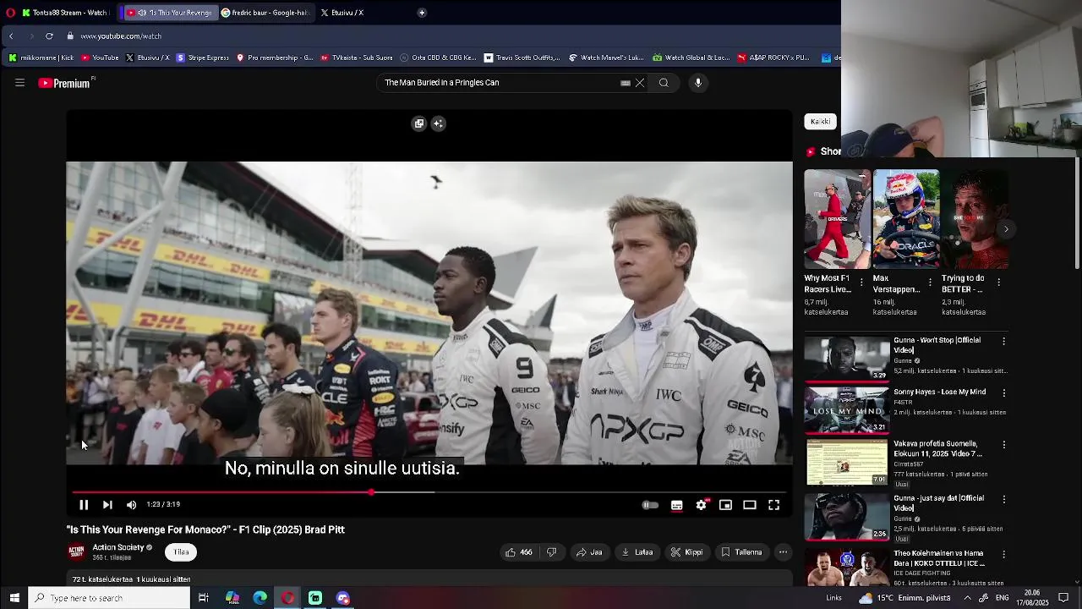Skip to the next video

[107, 505]
